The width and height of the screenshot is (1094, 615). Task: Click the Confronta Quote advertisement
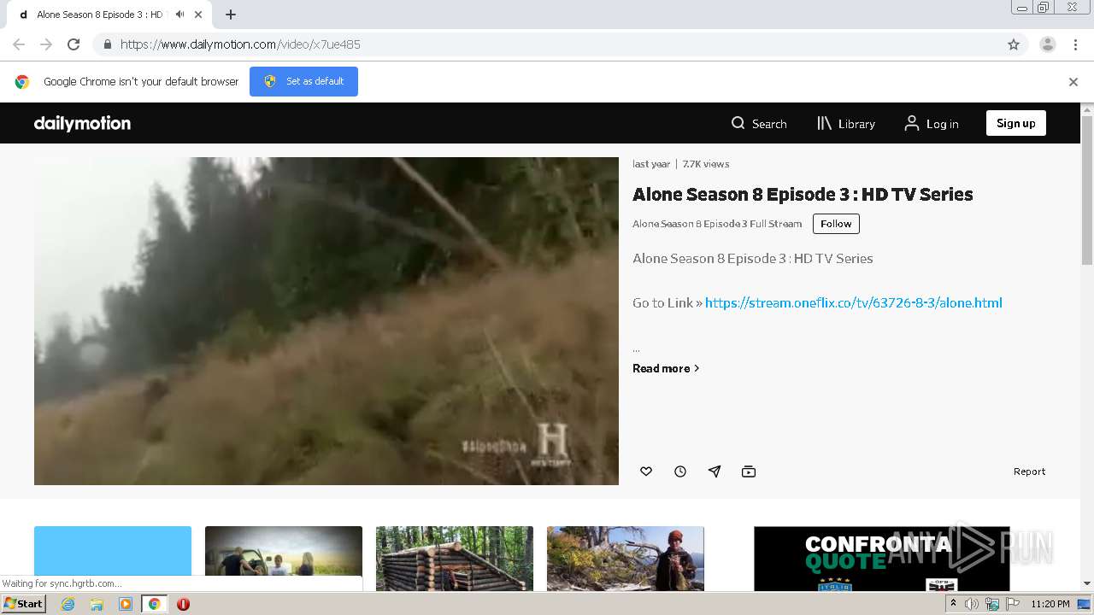click(882, 559)
